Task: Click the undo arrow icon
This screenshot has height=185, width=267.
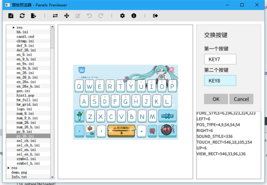Action: point(89,16)
